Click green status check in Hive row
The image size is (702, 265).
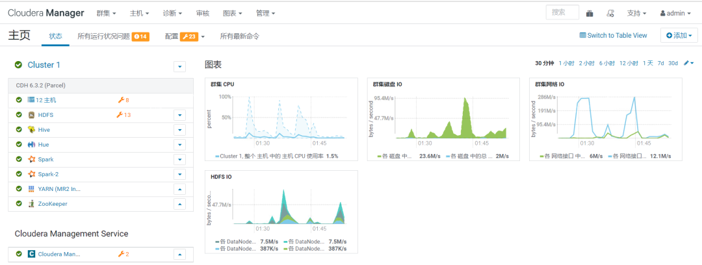[x=19, y=130]
